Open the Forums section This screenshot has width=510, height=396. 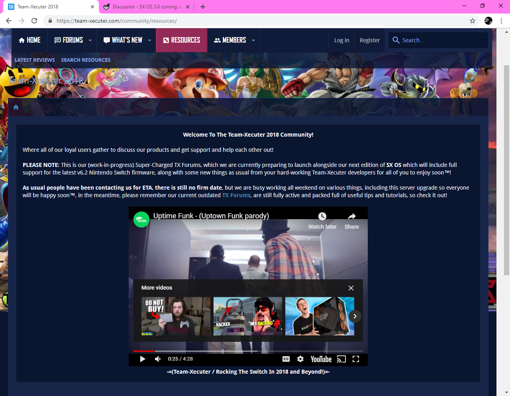point(69,40)
